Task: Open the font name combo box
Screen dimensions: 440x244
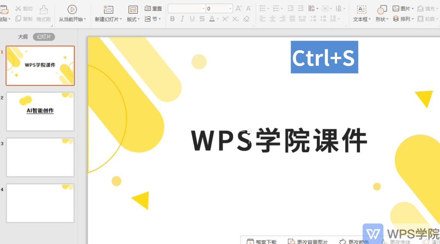Action: coord(187,9)
